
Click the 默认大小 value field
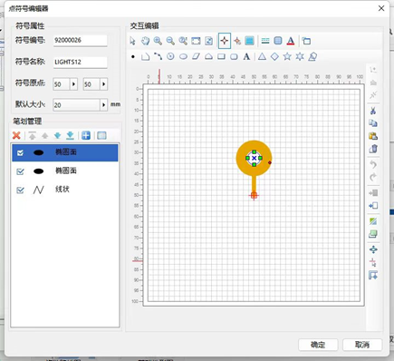click(77, 105)
